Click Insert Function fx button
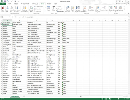This screenshot has height=100, width=130. click(x=23, y=17)
